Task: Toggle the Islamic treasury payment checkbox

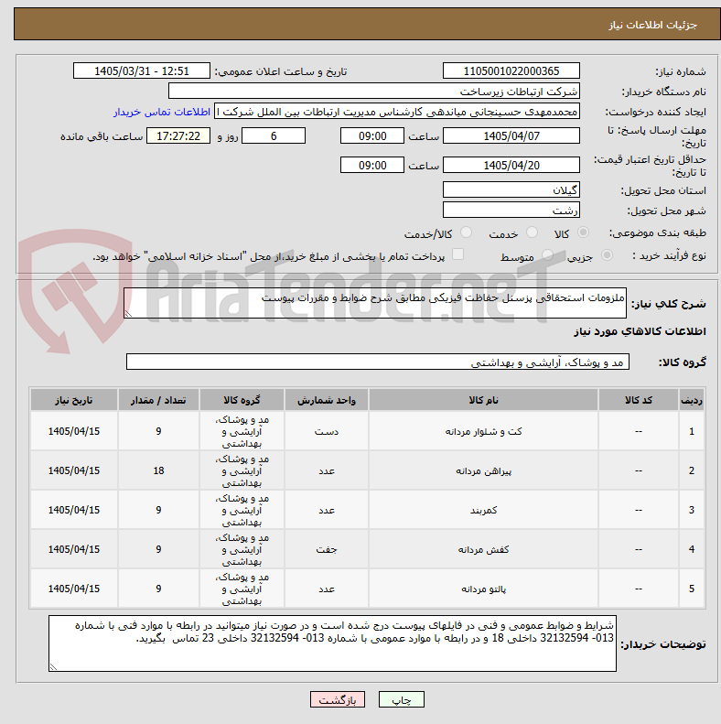Action: click(x=457, y=254)
